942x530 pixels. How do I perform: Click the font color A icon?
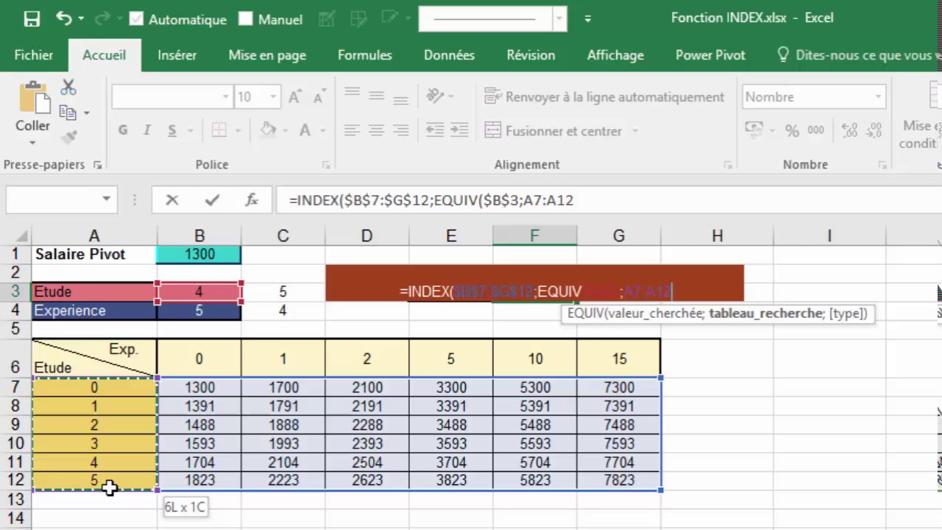point(305,130)
